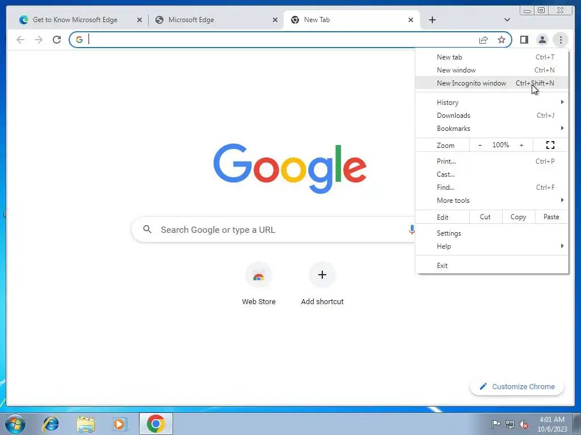
Task: Close the three-dot Chrome menu button
Action: click(561, 40)
